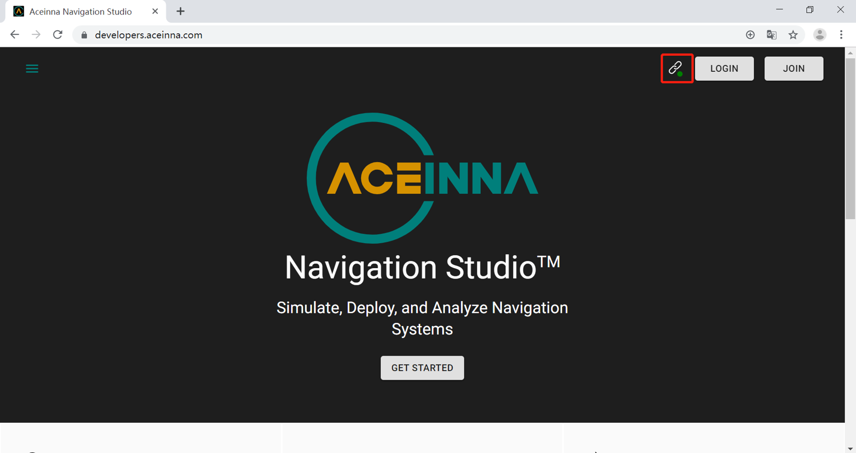Click the JOIN button
856x453 pixels.
pyautogui.click(x=793, y=69)
